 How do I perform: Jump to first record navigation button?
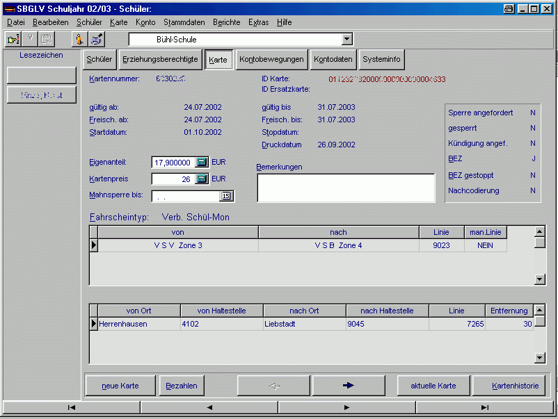(72, 407)
